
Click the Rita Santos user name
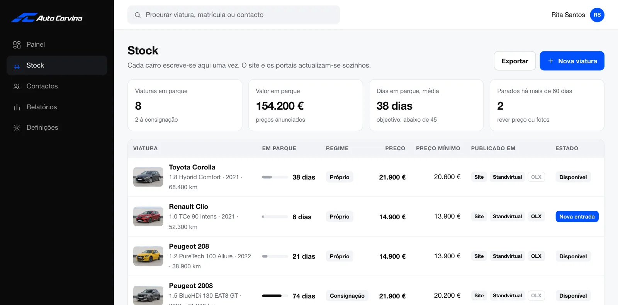click(x=568, y=15)
